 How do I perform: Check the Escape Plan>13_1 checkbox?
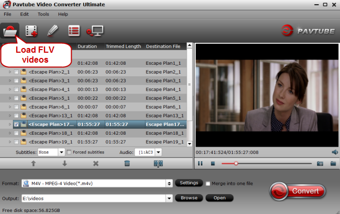pyautogui.click(x=16, y=115)
